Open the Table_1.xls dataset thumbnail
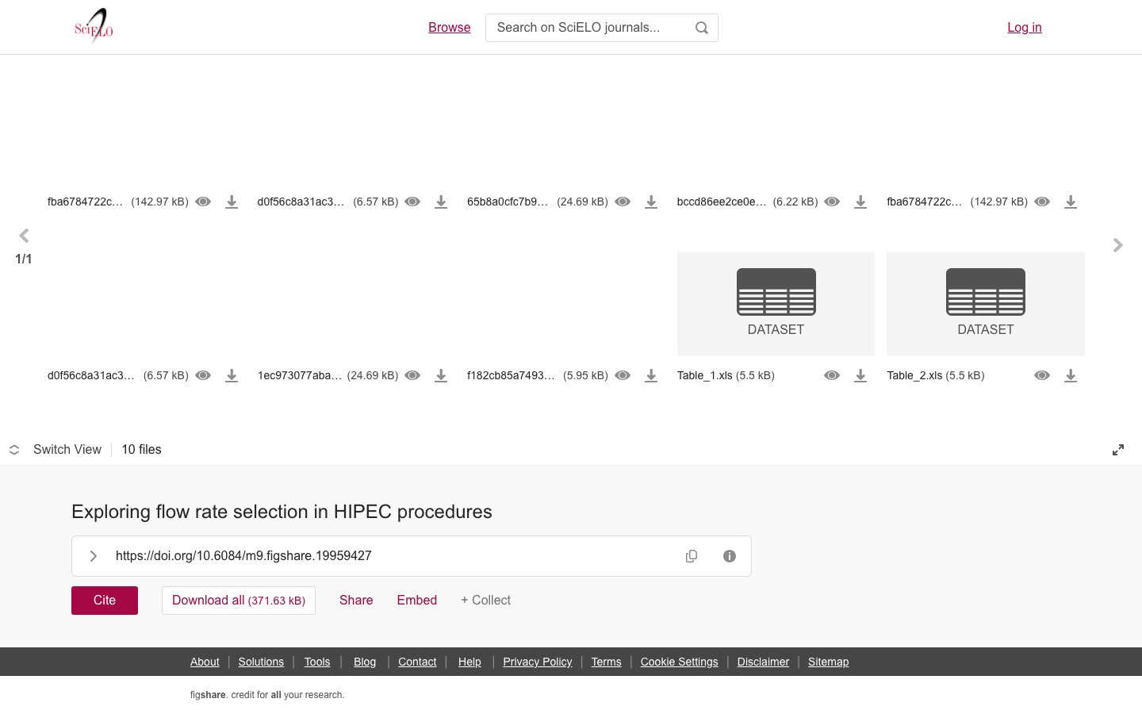 (776, 304)
